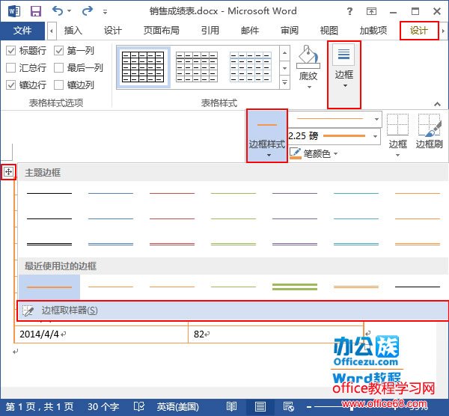Click the table cell 2014/4/4
The width and height of the screenshot is (449, 416).
point(101,334)
